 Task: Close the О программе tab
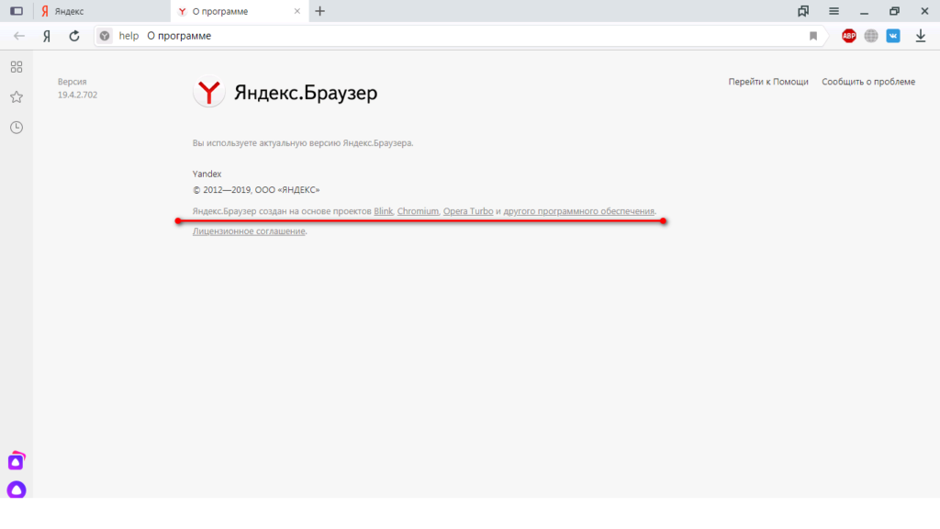(297, 11)
